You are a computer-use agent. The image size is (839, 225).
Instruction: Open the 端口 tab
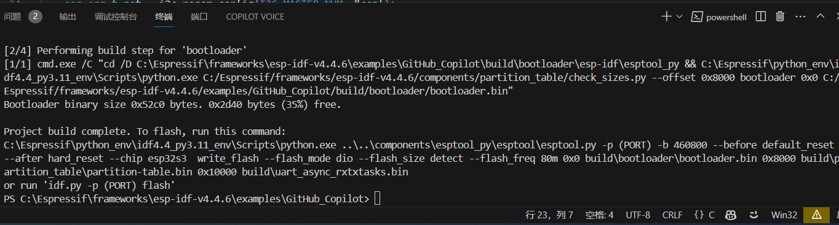199,17
